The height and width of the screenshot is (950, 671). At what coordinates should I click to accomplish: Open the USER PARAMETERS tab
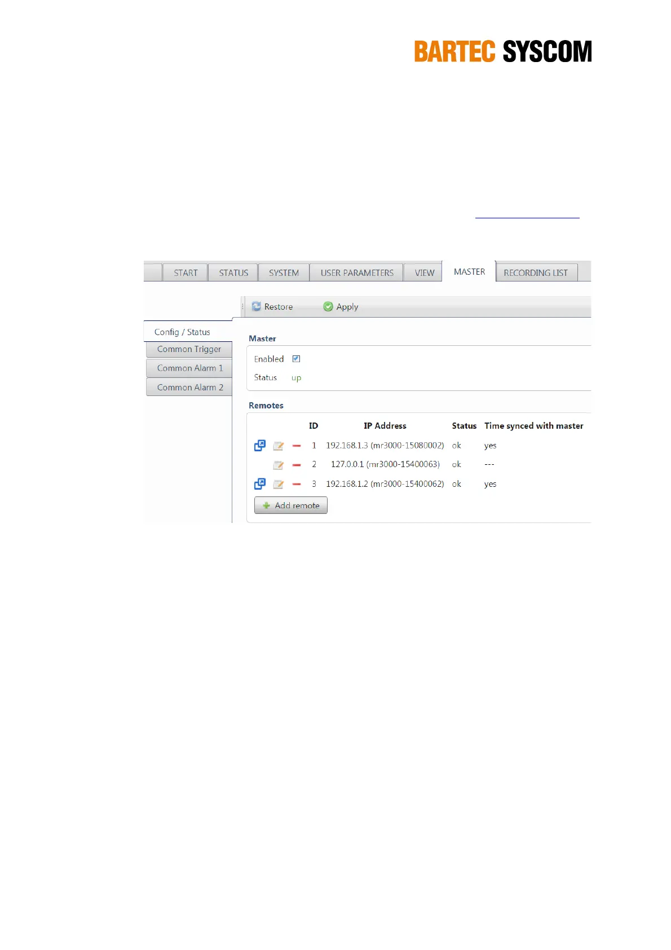coord(357,272)
